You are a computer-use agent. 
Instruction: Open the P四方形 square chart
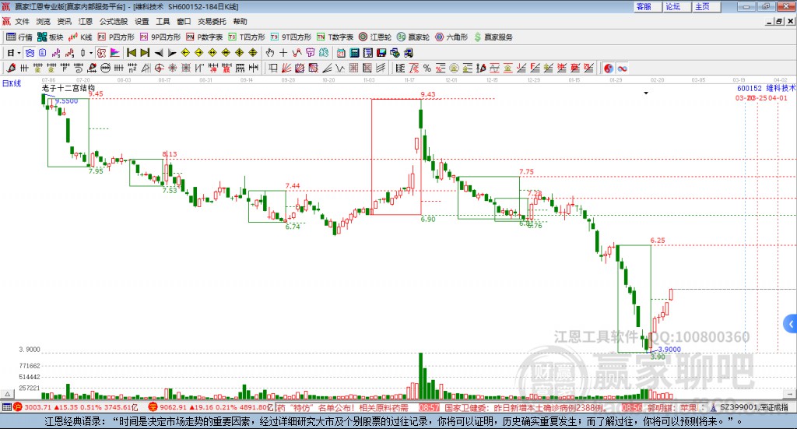click(x=116, y=37)
